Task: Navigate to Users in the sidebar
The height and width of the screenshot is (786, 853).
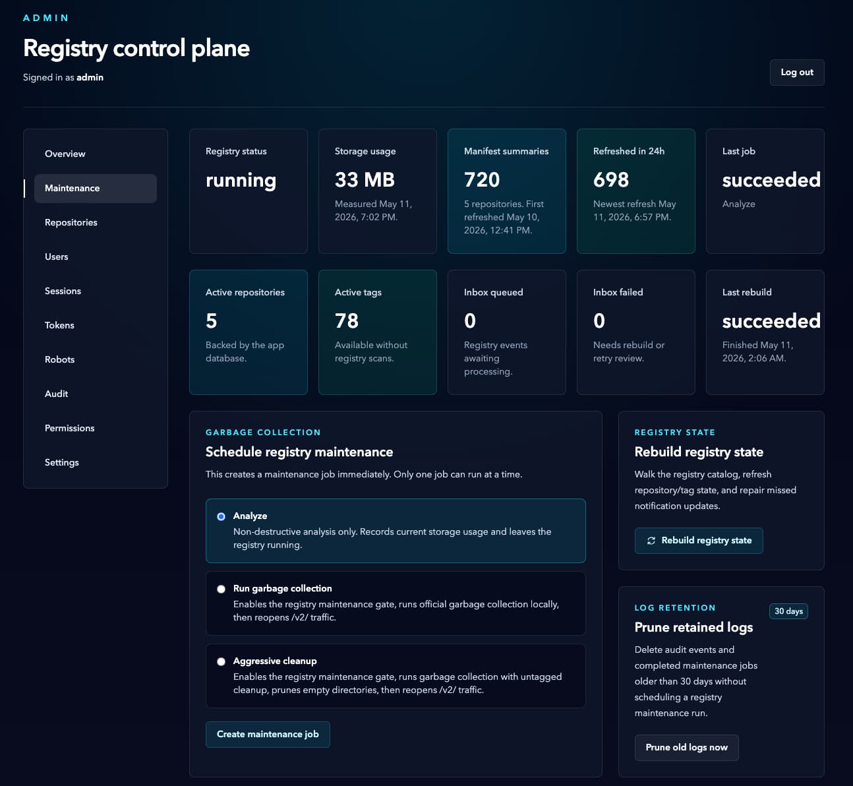Action: 96,257
